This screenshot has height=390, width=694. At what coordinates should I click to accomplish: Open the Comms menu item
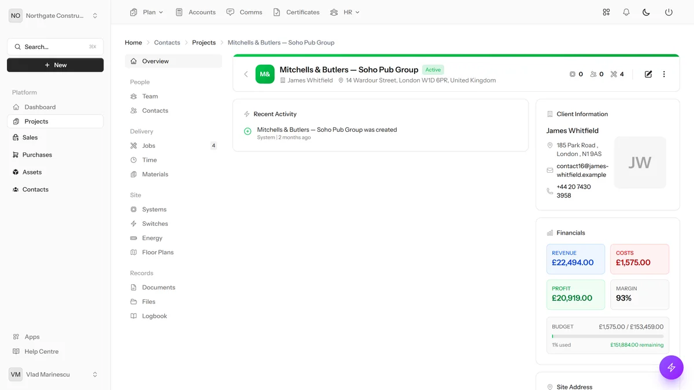[x=244, y=12]
